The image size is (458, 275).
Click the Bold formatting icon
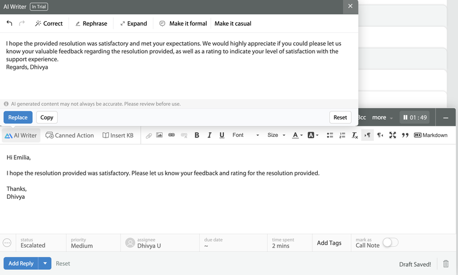point(197,135)
